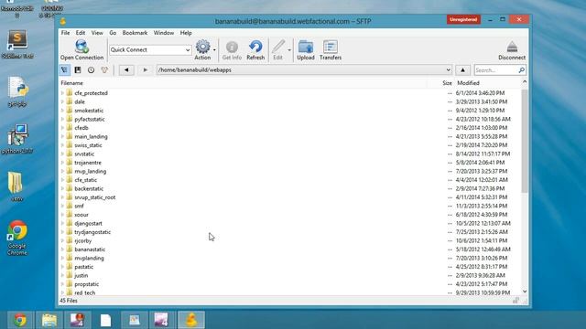Open the Bookmark menu
The height and width of the screenshot is (329, 586).
click(135, 33)
